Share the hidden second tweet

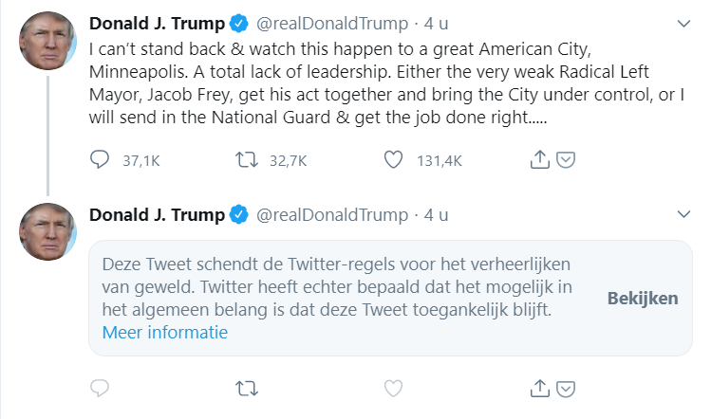(x=540, y=388)
